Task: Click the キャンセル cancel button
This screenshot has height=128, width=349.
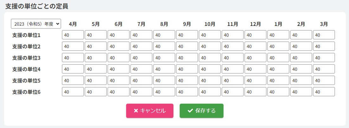Action: pyautogui.click(x=150, y=111)
